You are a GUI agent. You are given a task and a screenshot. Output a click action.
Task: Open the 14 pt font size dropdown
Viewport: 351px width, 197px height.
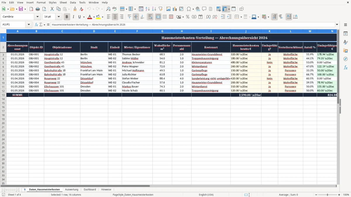tap(58, 17)
